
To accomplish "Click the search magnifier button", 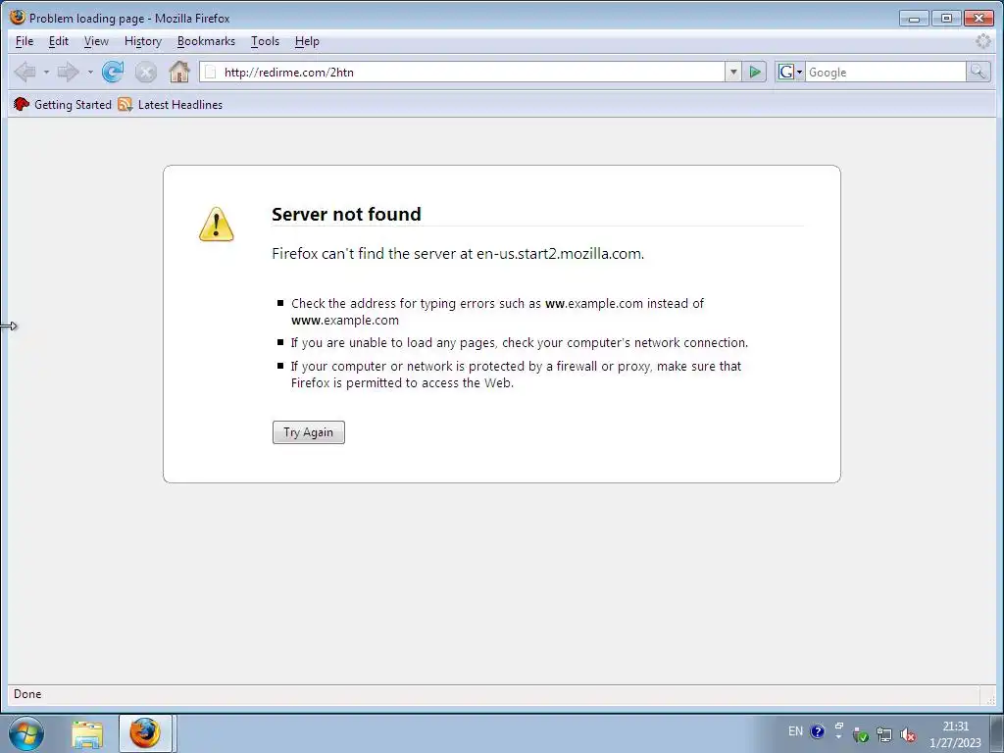I will coord(978,72).
